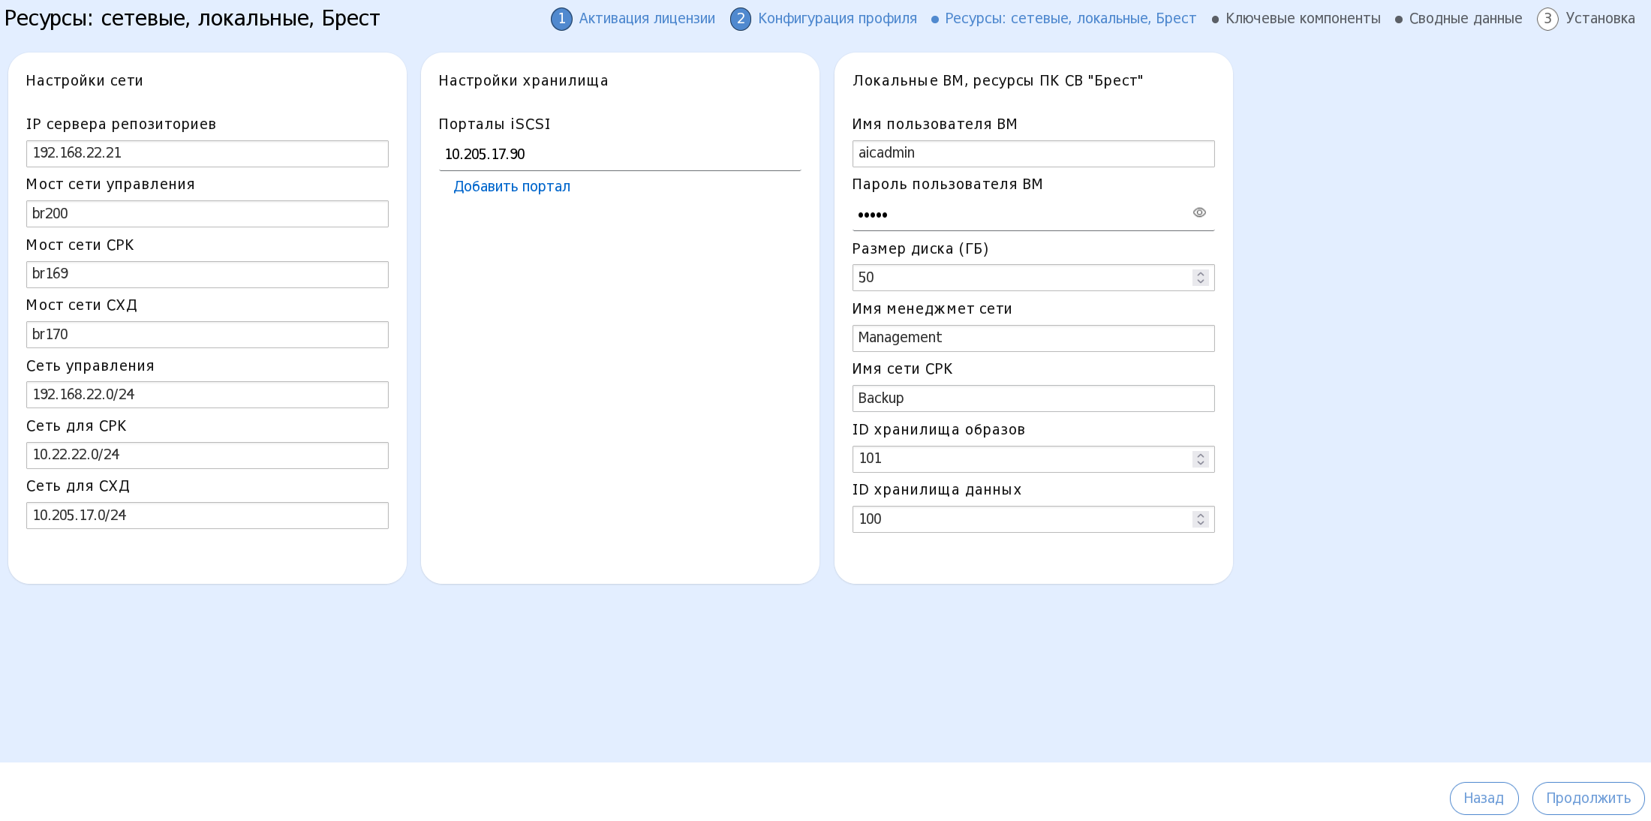This screenshot has width=1651, height=821.
Task: Focus the Сеть для СРК field 10.22.22.0/24
Action: [x=207, y=456]
